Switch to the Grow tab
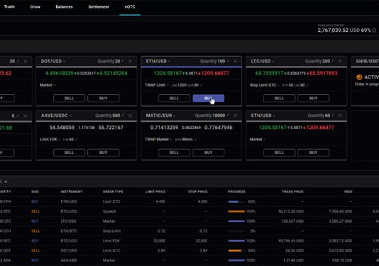 [x=35, y=7]
